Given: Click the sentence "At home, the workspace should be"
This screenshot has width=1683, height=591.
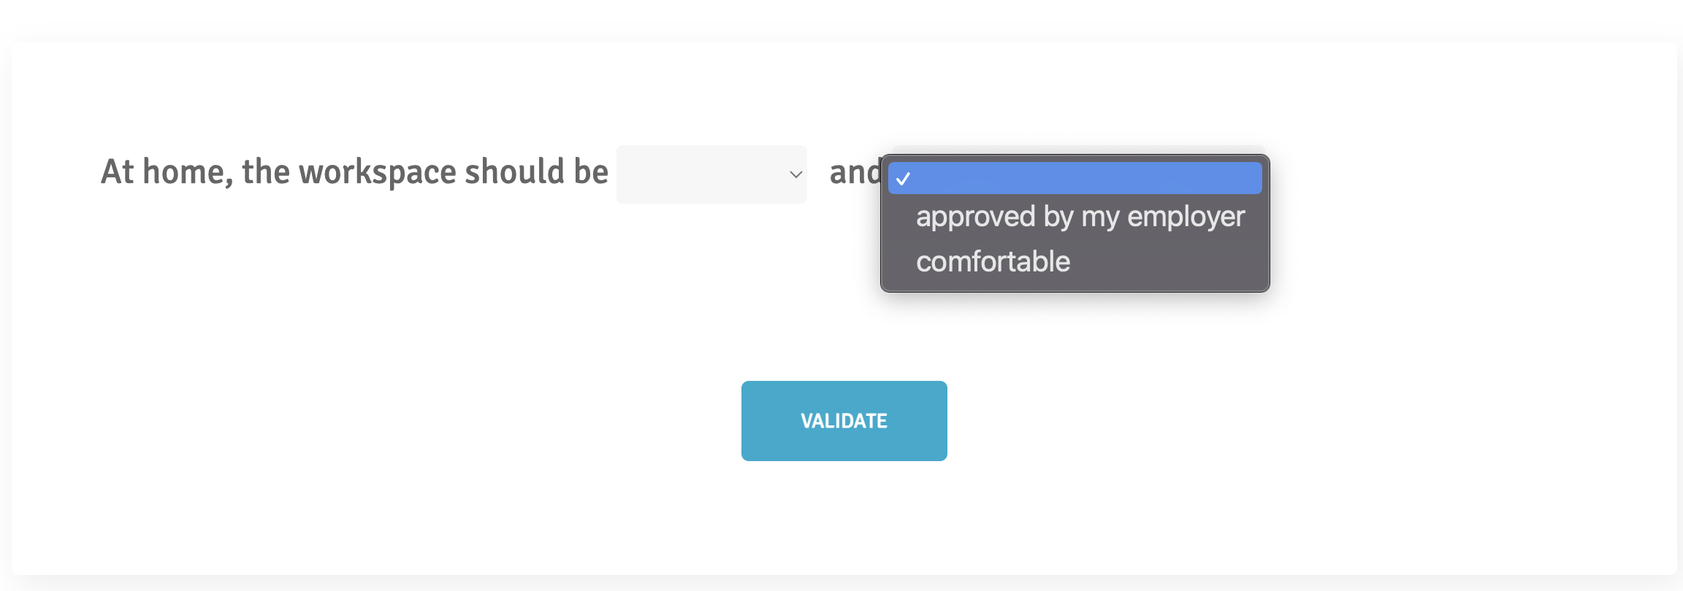Looking at the screenshot, I should (354, 173).
